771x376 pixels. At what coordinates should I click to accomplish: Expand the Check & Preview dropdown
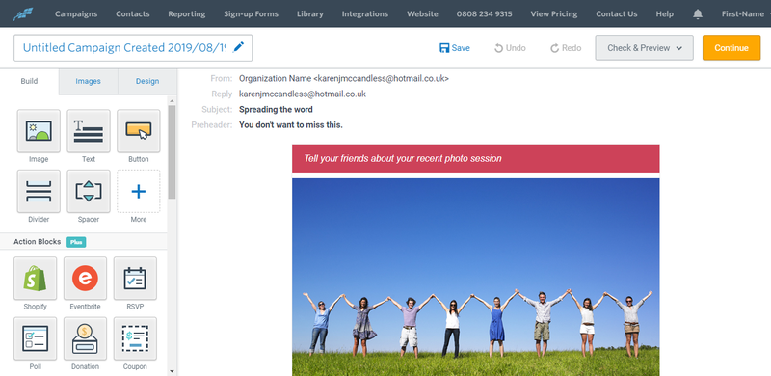pyautogui.click(x=644, y=48)
